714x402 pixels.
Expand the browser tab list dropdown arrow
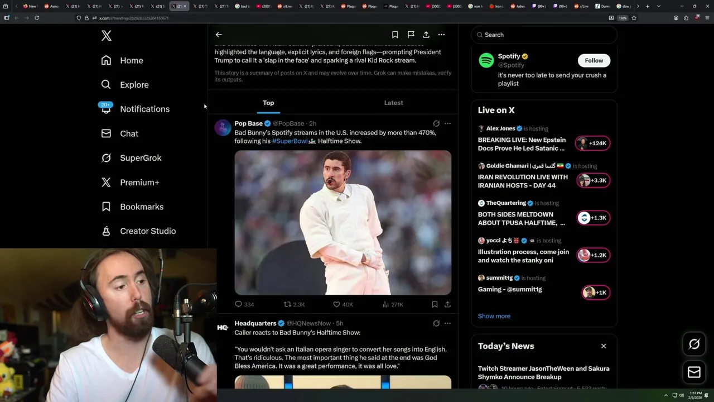pos(658,6)
